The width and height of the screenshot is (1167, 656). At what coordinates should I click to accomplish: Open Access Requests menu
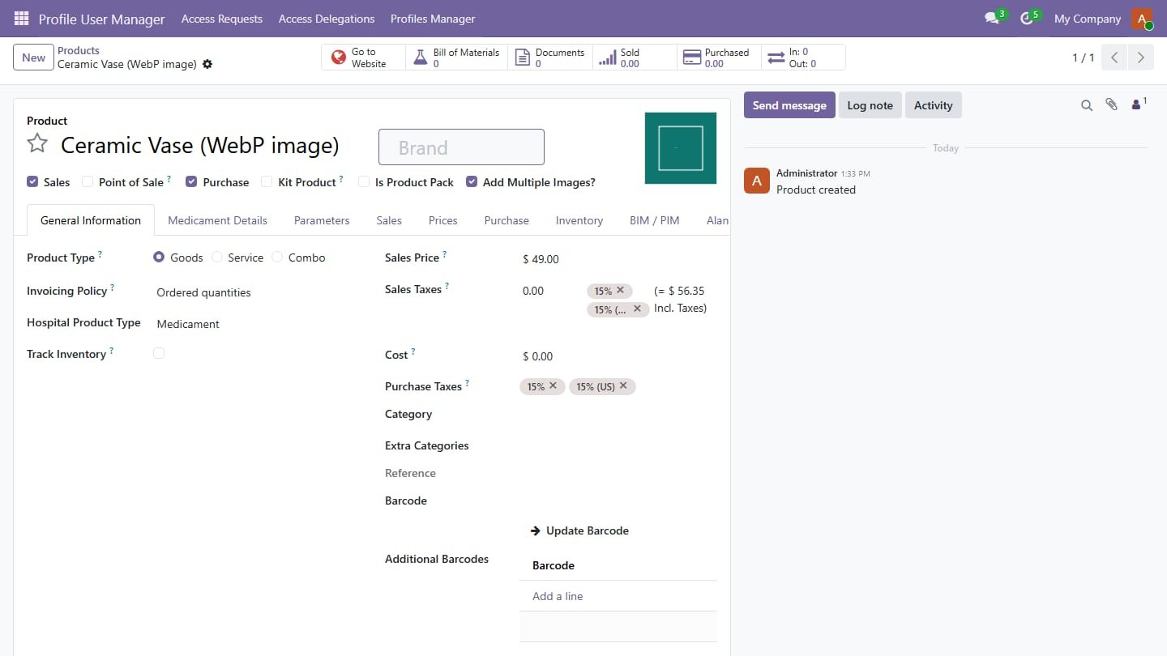pyautogui.click(x=222, y=19)
